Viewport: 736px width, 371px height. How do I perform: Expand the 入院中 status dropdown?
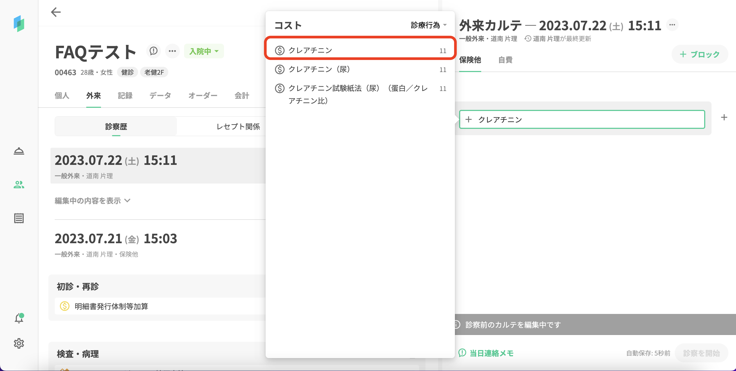pyautogui.click(x=204, y=52)
